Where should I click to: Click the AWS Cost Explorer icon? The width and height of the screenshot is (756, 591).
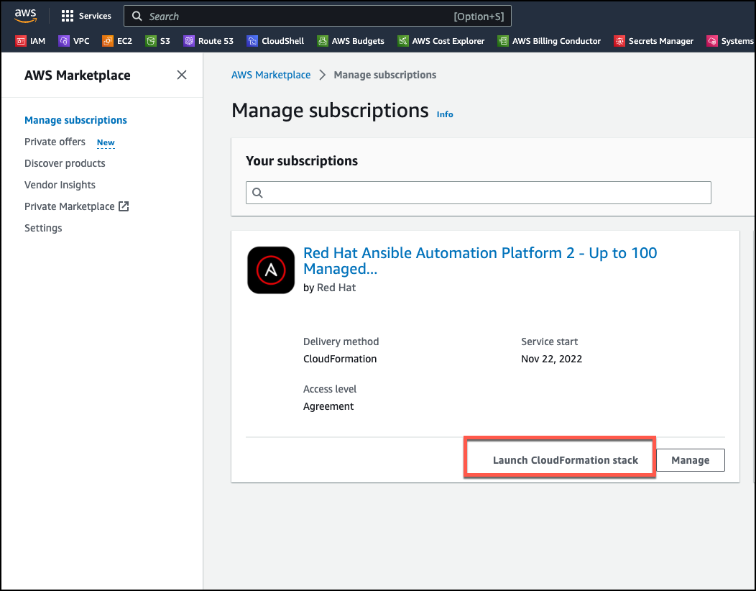coord(402,41)
